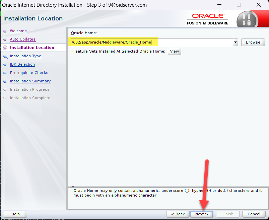Jump to the Installation Type step
Viewport: 269px width, 220px height.
pyautogui.click(x=25, y=56)
